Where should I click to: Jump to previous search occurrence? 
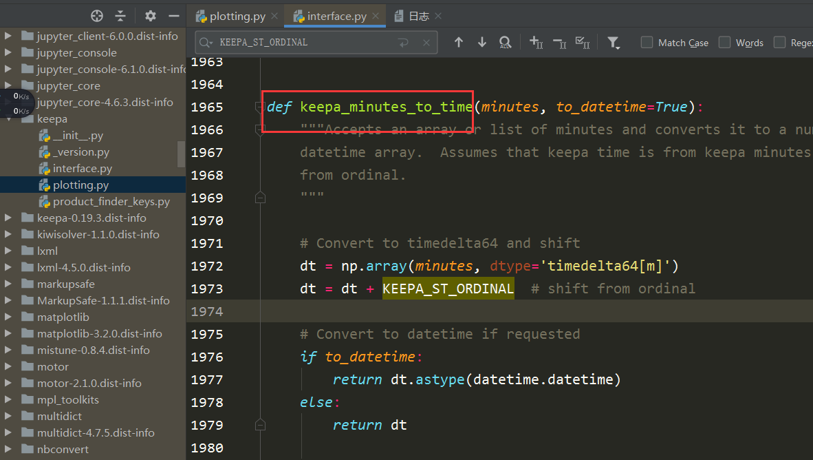point(459,42)
